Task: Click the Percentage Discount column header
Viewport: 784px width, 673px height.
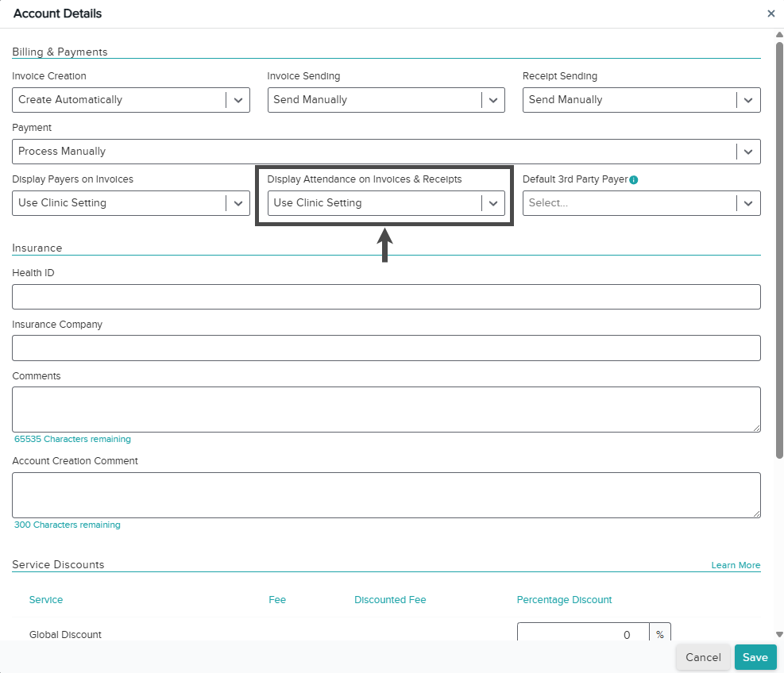Action: (x=564, y=599)
